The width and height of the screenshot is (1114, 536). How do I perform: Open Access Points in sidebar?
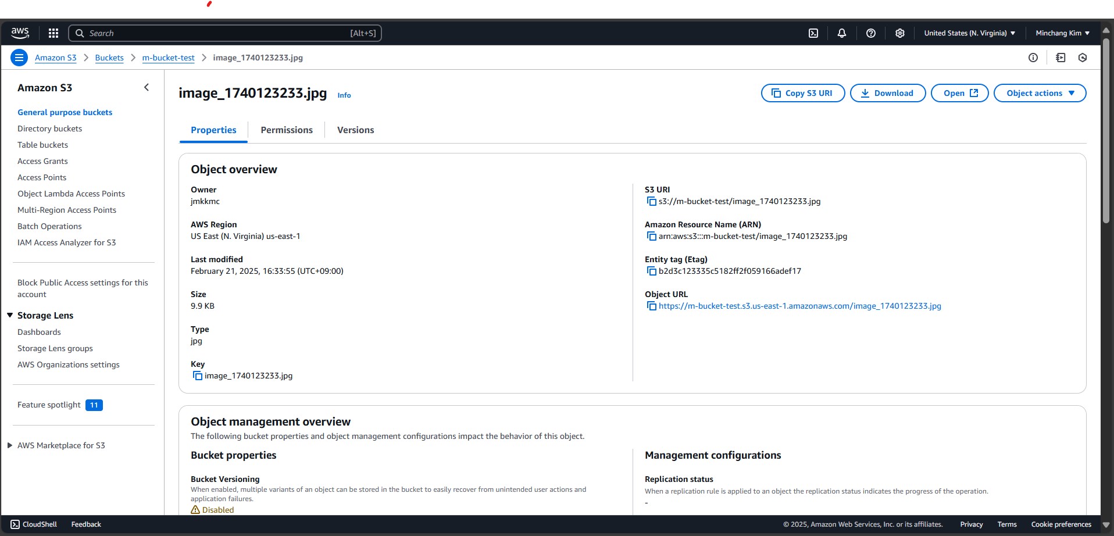point(42,177)
